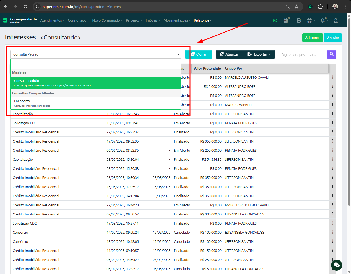Click the printer icon in navbar
Image resolution: width=351 pixels, height=274 pixels.
[299, 20]
